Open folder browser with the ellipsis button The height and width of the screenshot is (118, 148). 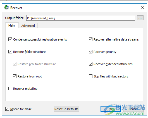coord(140,18)
